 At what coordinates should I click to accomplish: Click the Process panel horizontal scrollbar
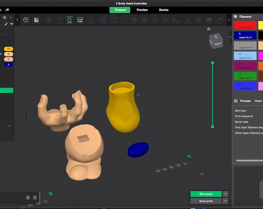[249, 161]
